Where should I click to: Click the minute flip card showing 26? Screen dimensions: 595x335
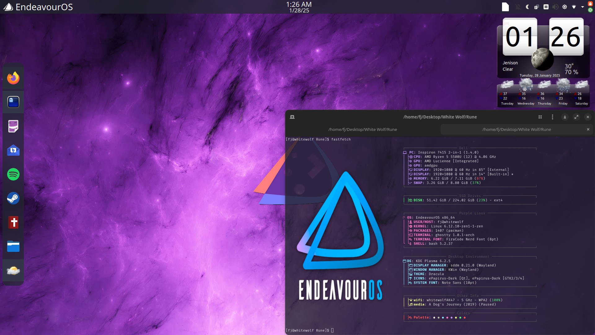[x=566, y=37]
